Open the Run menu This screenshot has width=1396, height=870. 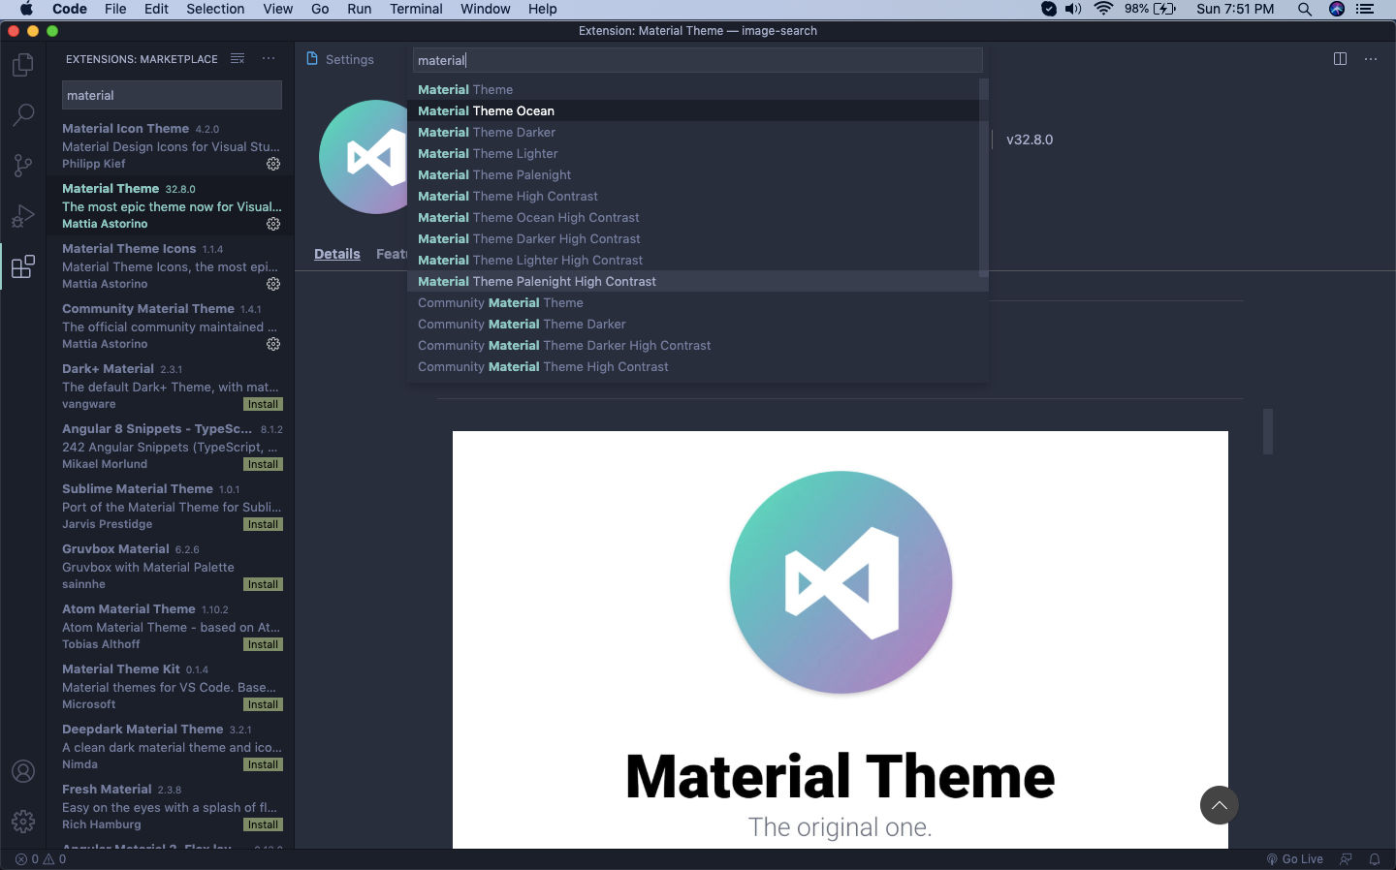(x=360, y=9)
